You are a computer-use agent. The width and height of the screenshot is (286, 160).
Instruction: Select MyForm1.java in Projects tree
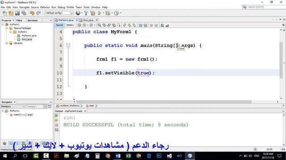pos(29,36)
